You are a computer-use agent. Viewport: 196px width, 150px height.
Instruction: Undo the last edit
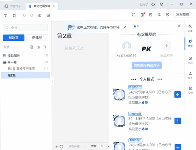24,15
